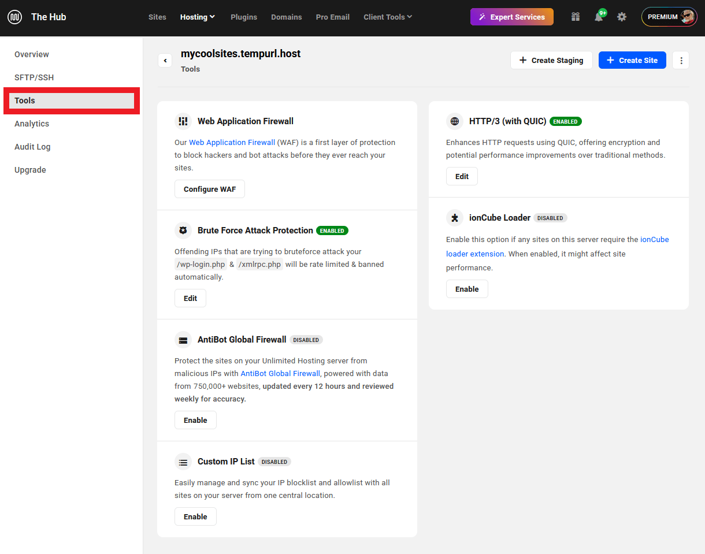Click the HTTP/3 globe icon
Image resolution: width=705 pixels, height=554 pixels.
click(x=455, y=121)
